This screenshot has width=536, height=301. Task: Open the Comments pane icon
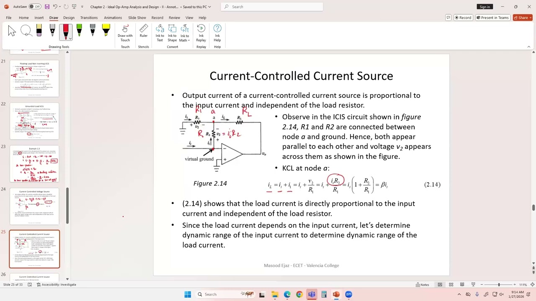click(x=448, y=18)
